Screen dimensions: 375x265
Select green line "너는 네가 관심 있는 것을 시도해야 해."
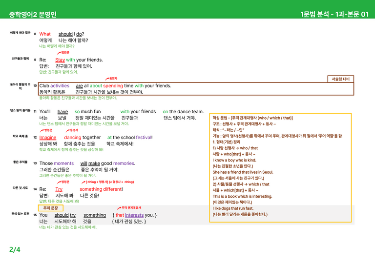coord(68,227)
